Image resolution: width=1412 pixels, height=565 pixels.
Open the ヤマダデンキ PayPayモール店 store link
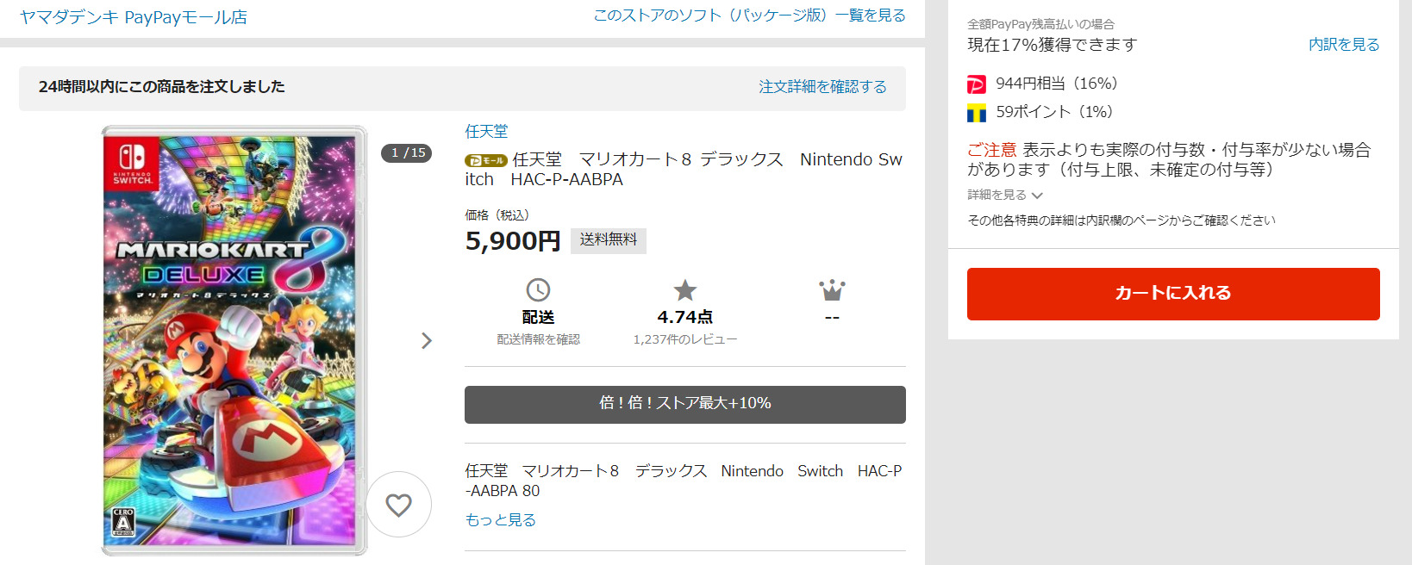(134, 17)
